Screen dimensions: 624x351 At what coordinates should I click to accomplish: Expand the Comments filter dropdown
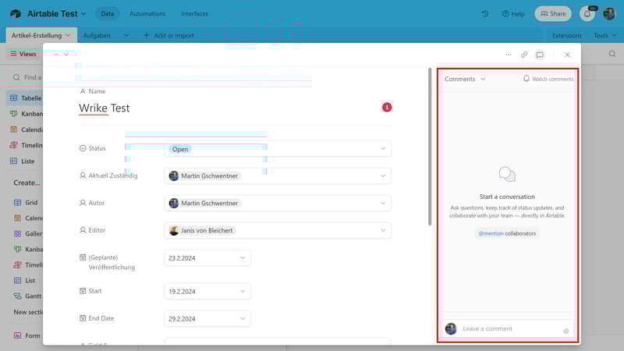(465, 79)
